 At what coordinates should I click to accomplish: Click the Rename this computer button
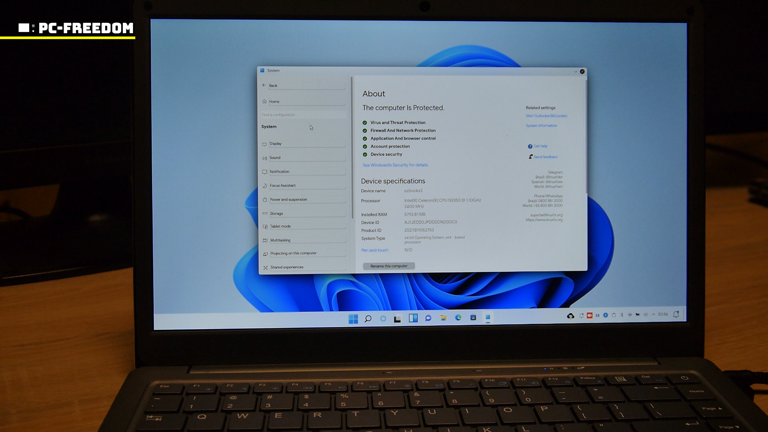point(388,266)
